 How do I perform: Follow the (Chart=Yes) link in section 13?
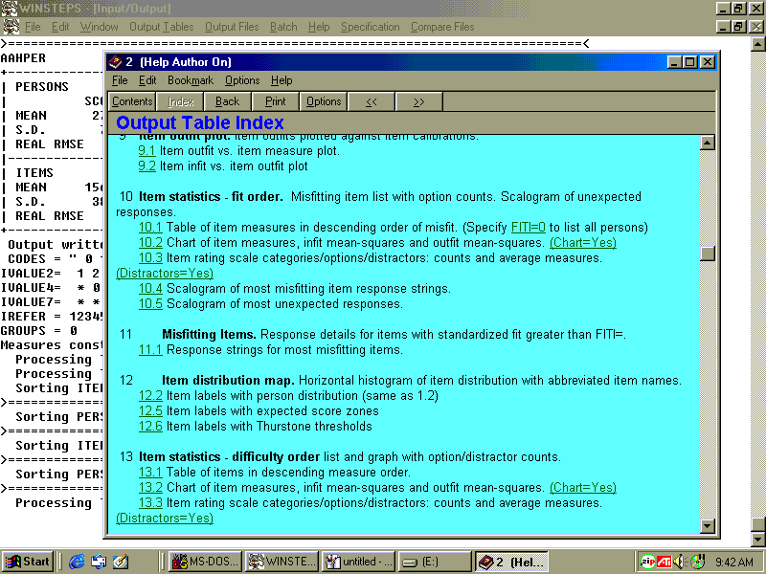(x=583, y=488)
